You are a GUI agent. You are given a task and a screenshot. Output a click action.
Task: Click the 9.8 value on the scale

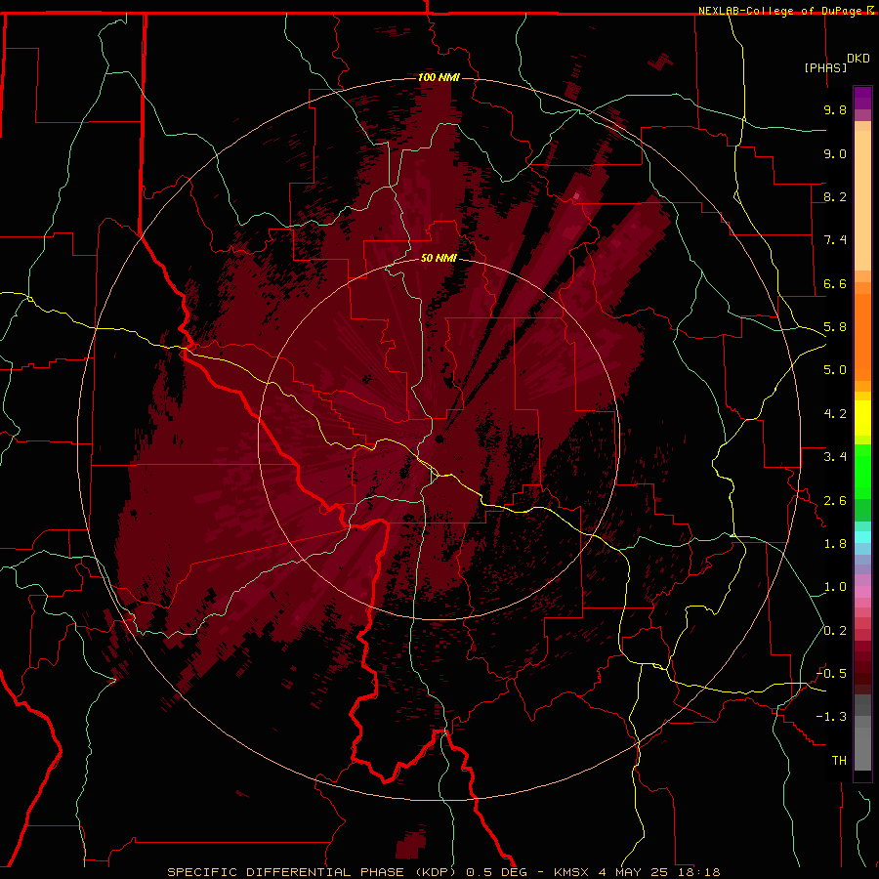tap(835, 109)
